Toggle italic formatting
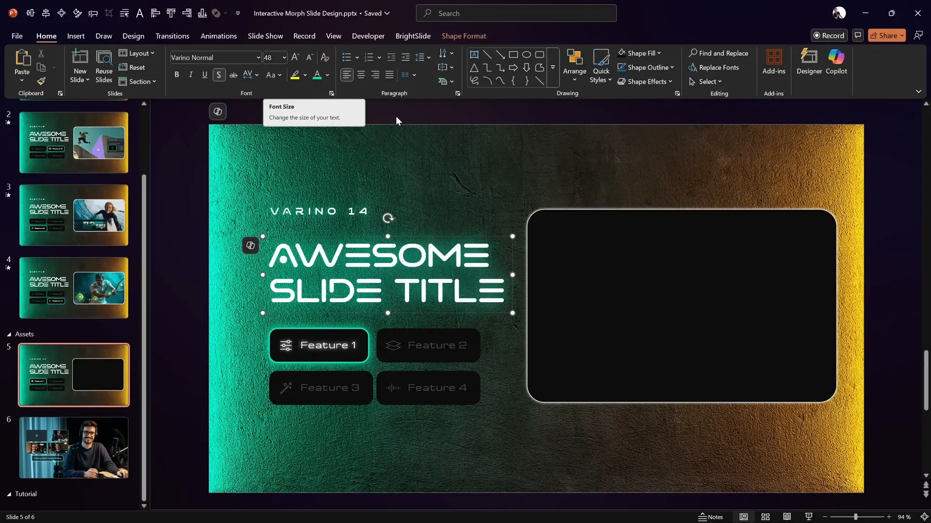 coord(191,75)
